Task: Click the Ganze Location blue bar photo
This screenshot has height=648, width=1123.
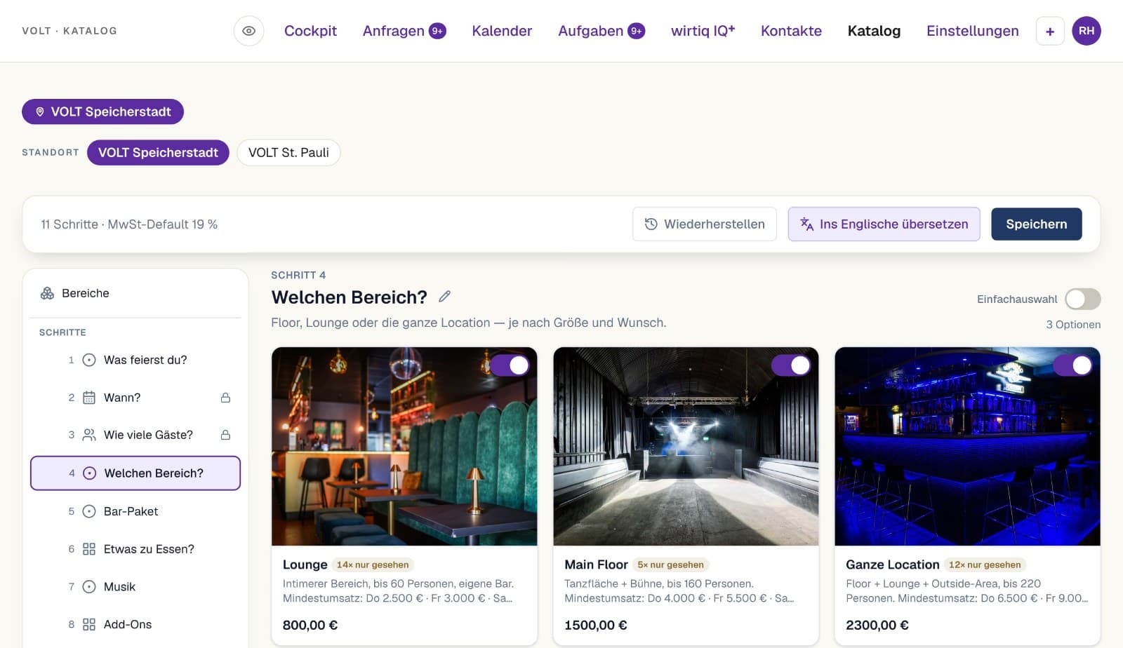Action: point(967,446)
